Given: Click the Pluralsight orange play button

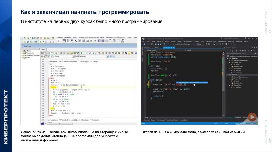Looking at the screenshot, I should pos(252,117).
